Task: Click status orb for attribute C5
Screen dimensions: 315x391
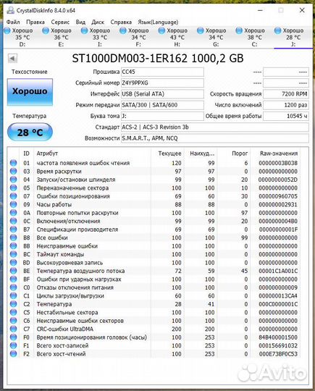Action: pos(14,312)
